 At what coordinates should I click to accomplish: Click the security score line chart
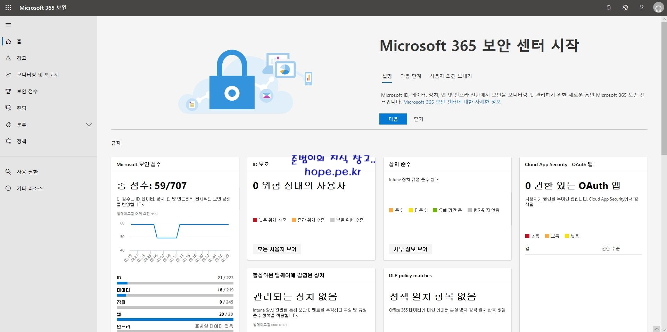pyautogui.click(x=175, y=241)
